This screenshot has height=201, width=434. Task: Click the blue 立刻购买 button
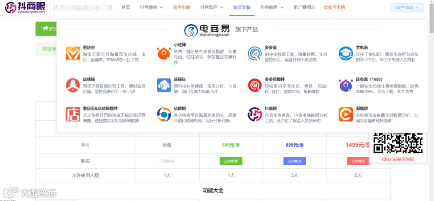point(295,161)
